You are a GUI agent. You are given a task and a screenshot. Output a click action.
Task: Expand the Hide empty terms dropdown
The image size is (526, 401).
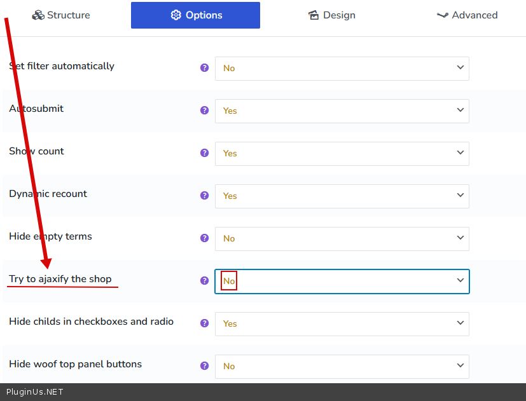coord(342,239)
